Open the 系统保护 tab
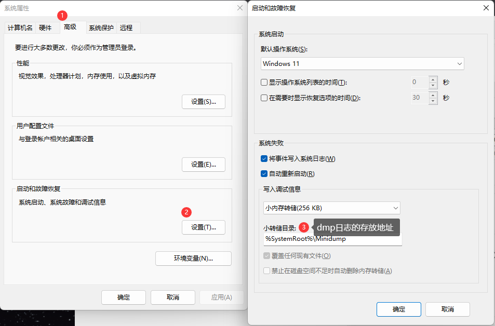 tap(101, 28)
